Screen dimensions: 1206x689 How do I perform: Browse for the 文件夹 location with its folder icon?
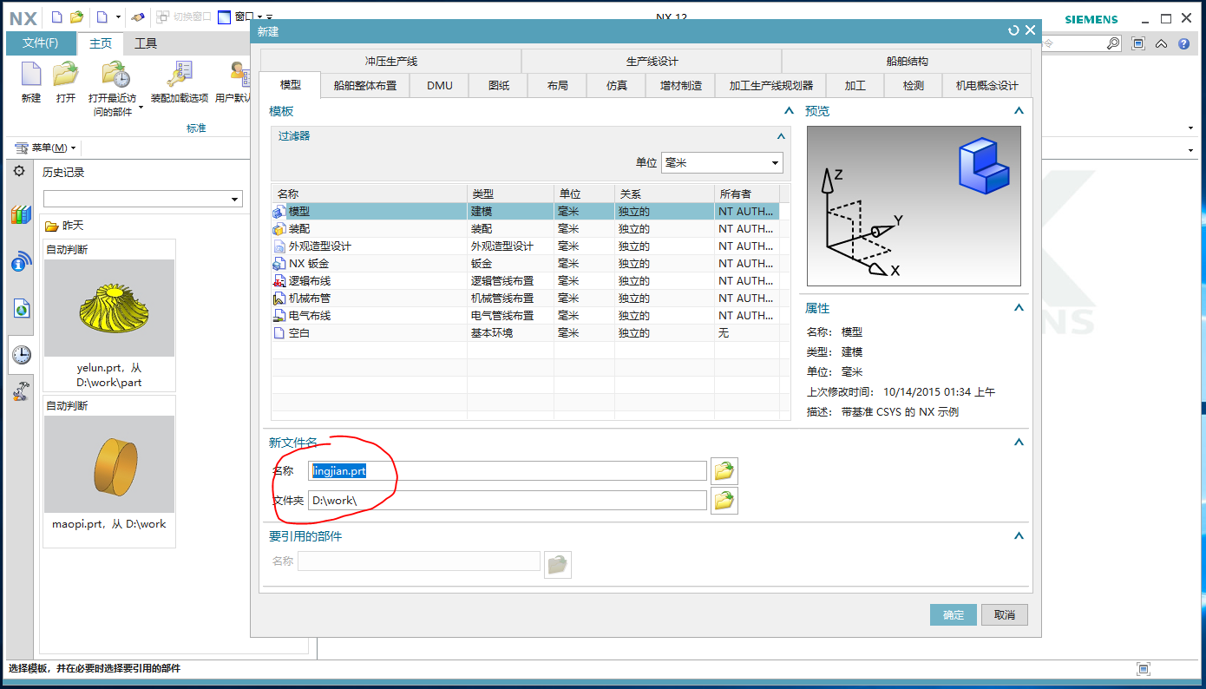[724, 501]
